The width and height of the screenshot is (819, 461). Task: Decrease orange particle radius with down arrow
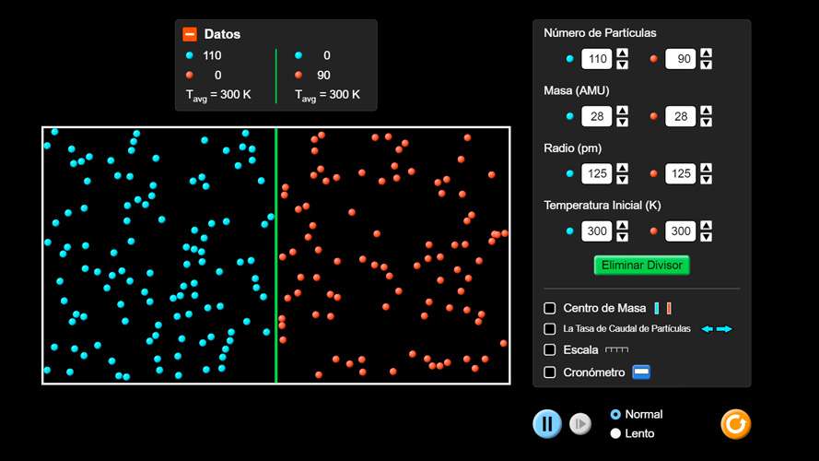(706, 180)
